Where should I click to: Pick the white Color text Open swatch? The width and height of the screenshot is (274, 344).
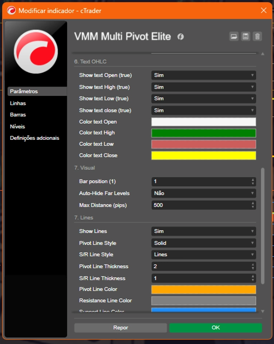tap(204, 122)
